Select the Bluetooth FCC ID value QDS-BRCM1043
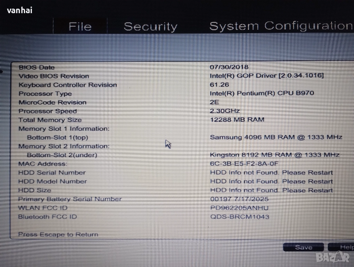The image size is (354, 267). (240, 217)
